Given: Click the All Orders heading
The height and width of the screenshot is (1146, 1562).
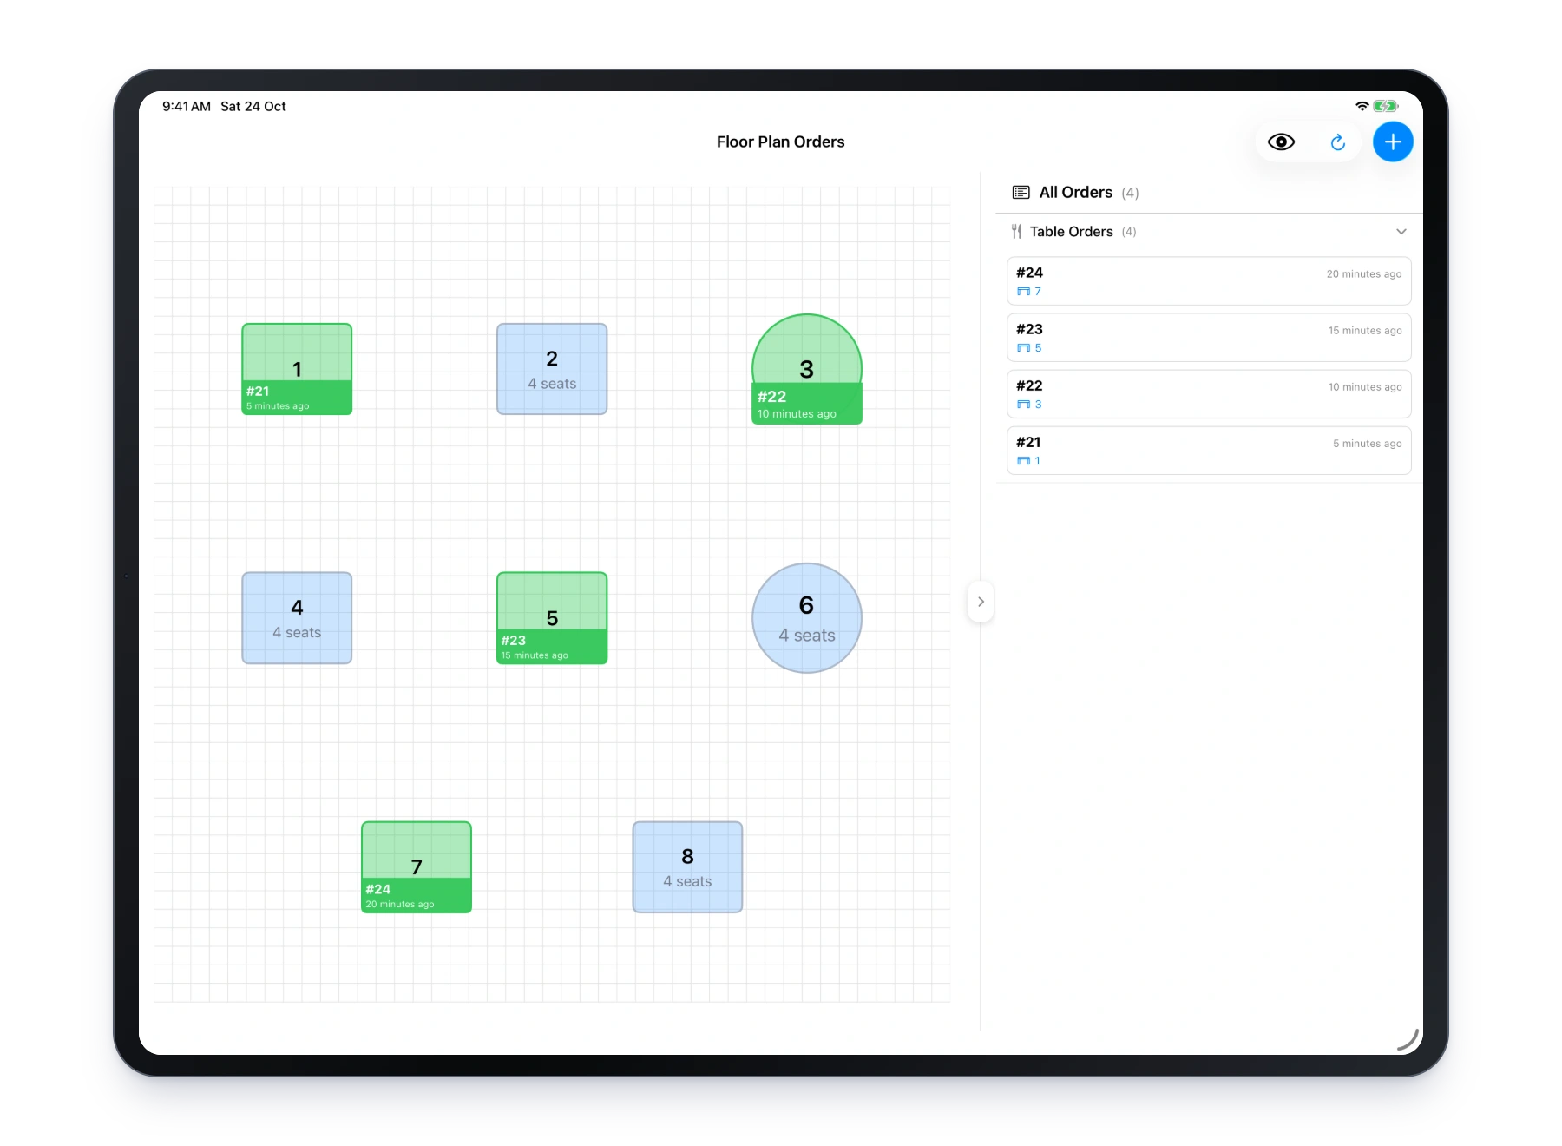Looking at the screenshot, I should tap(1076, 193).
